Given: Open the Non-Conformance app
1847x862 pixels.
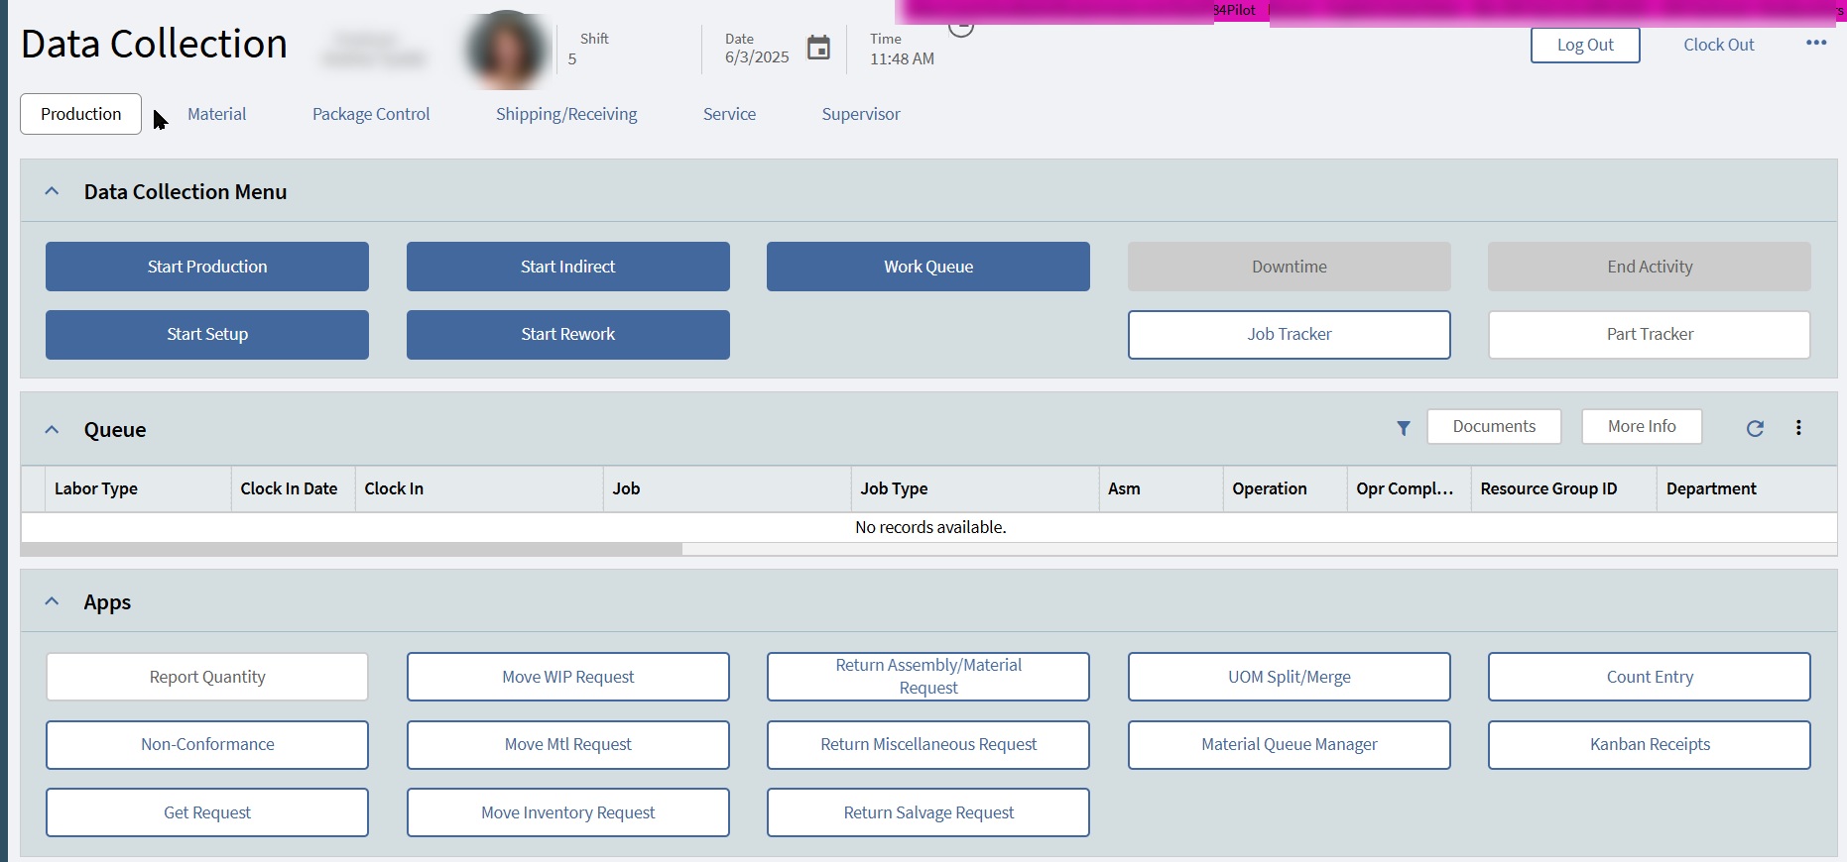Looking at the screenshot, I should coord(207,745).
